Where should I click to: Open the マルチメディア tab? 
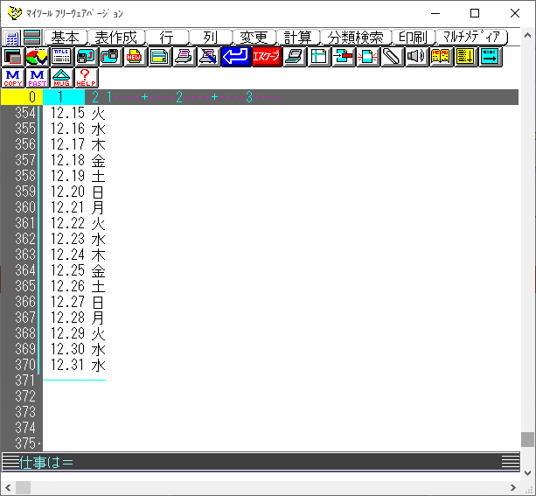tap(472, 38)
